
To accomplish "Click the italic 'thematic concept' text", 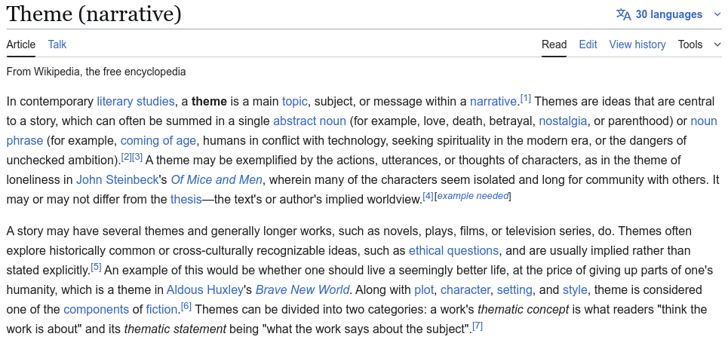I will (x=524, y=310).
